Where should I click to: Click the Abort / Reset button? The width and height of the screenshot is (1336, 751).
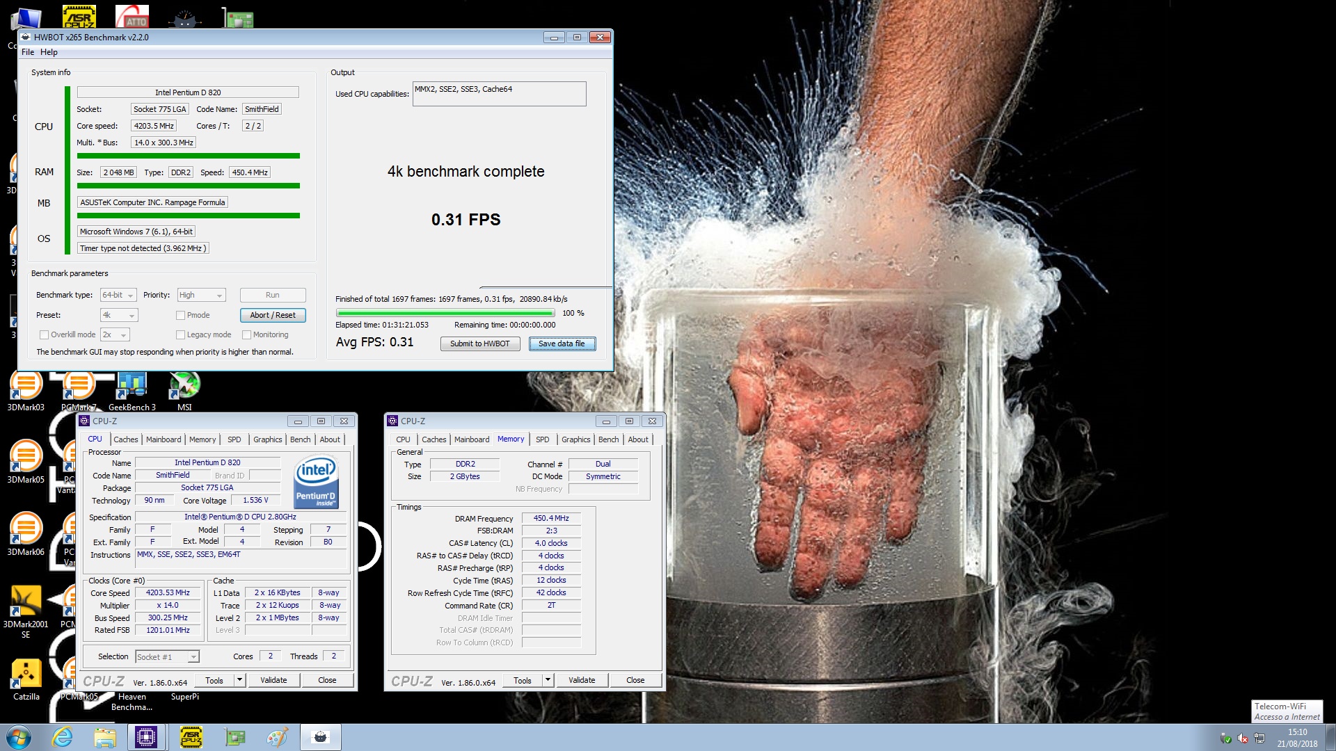[273, 315]
